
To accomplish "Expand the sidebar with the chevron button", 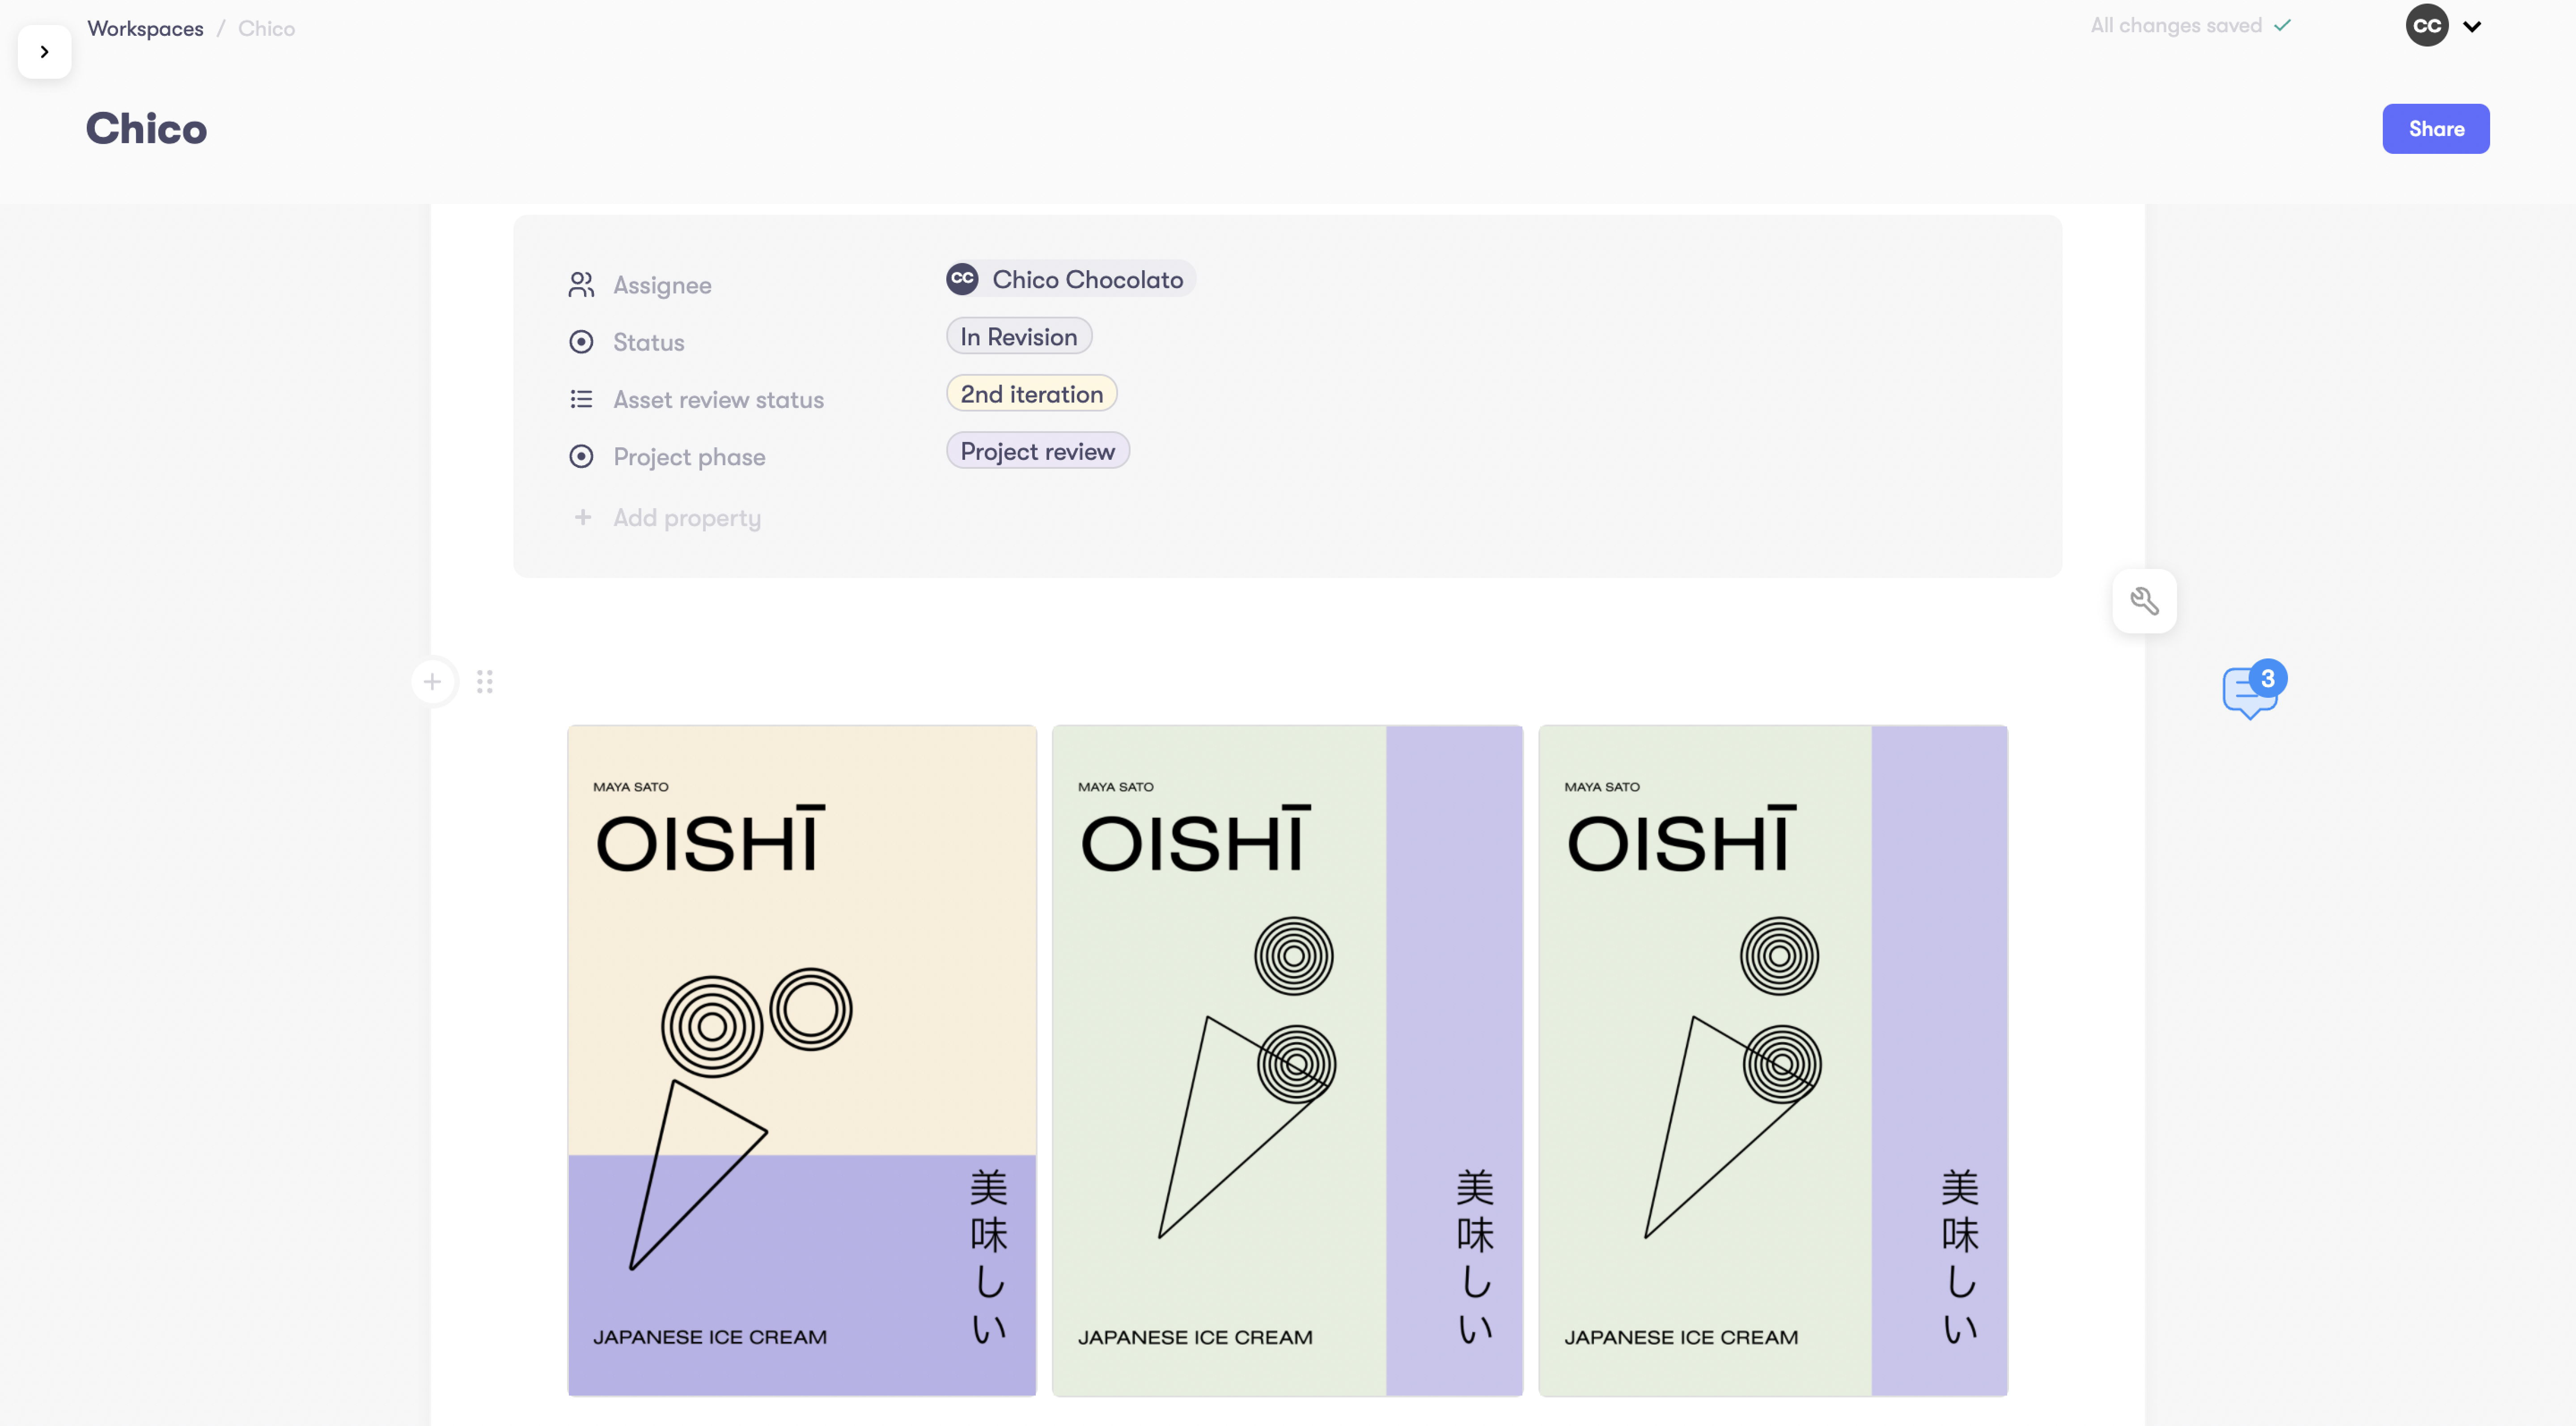I will 44,52.
